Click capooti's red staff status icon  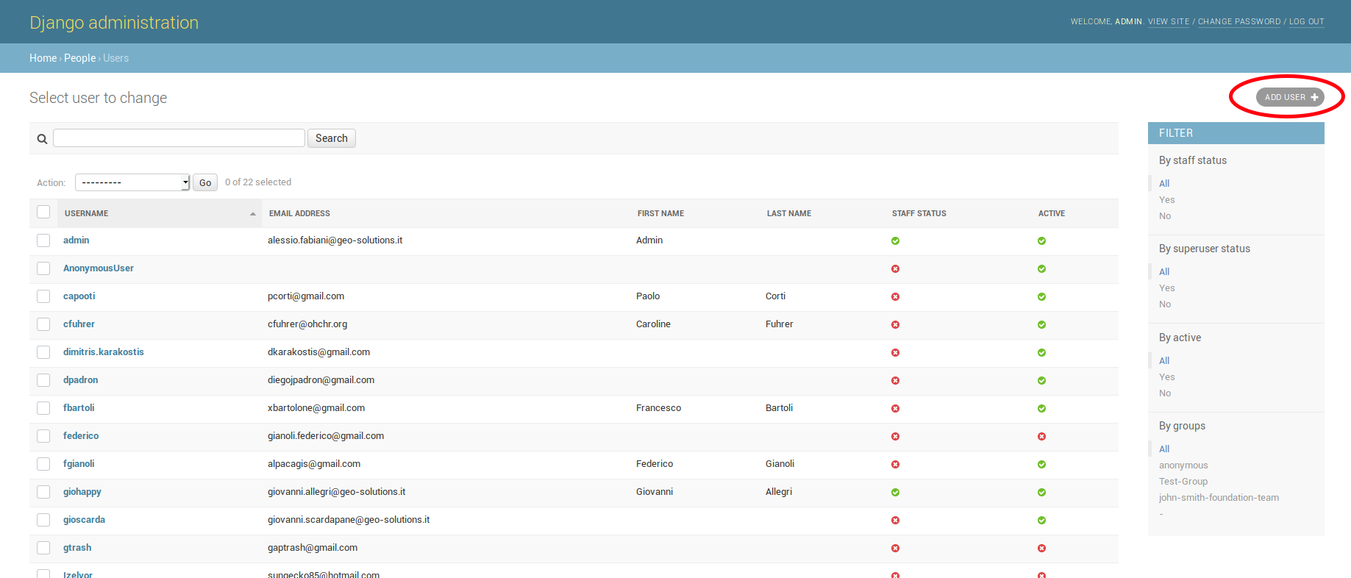pos(895,297)
